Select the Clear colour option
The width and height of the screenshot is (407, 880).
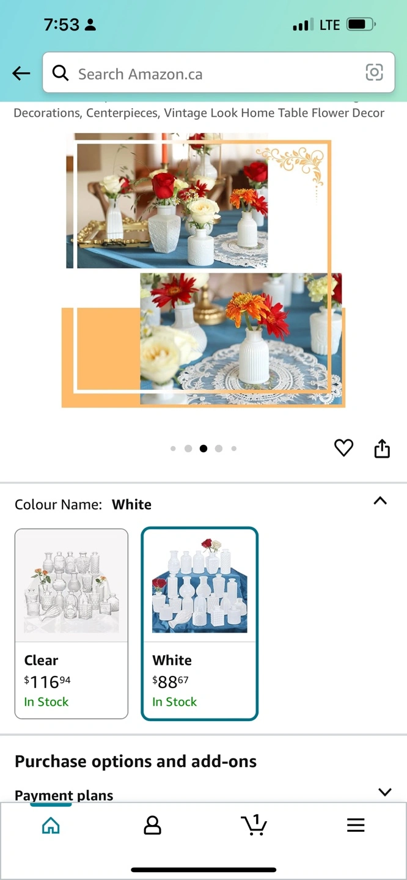71,623
